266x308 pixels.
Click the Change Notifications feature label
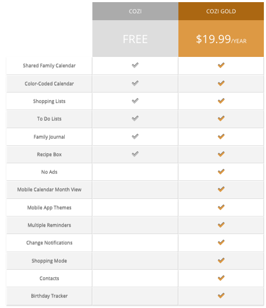pyautogui.click(x=49, y=243)
